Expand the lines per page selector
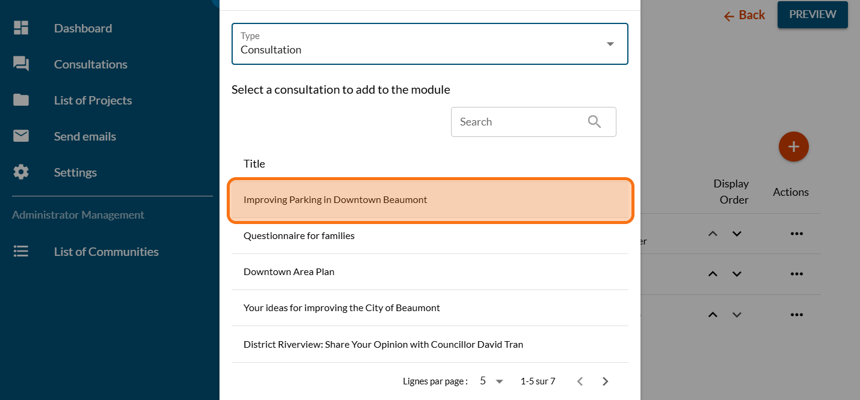Viewport: 860px width, 400px height. [492, 381]
